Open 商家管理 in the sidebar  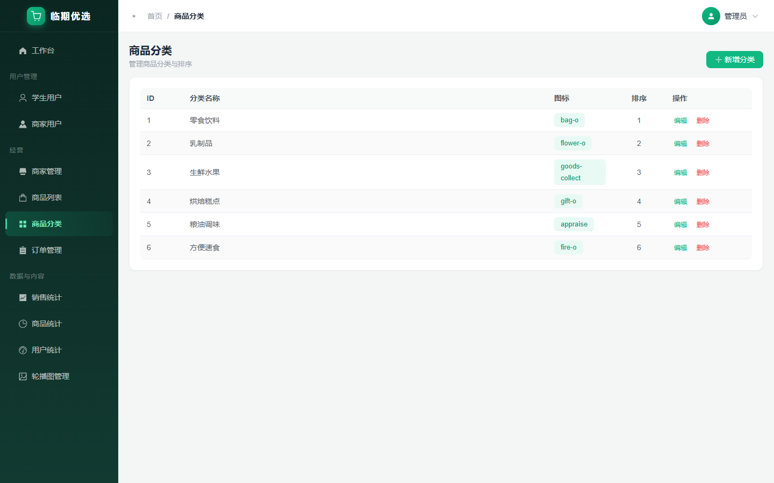tap(59, 171)
